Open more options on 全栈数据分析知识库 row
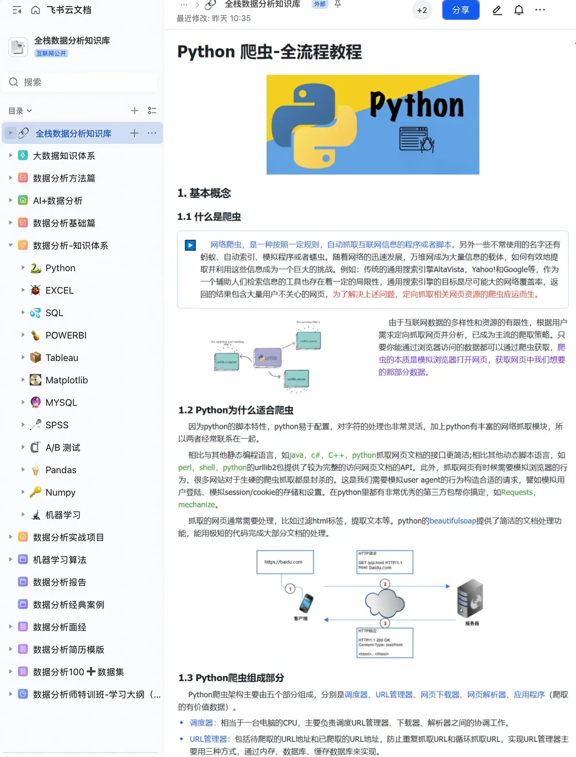Screen dimensions: 576x757 (x=152, y=133)
